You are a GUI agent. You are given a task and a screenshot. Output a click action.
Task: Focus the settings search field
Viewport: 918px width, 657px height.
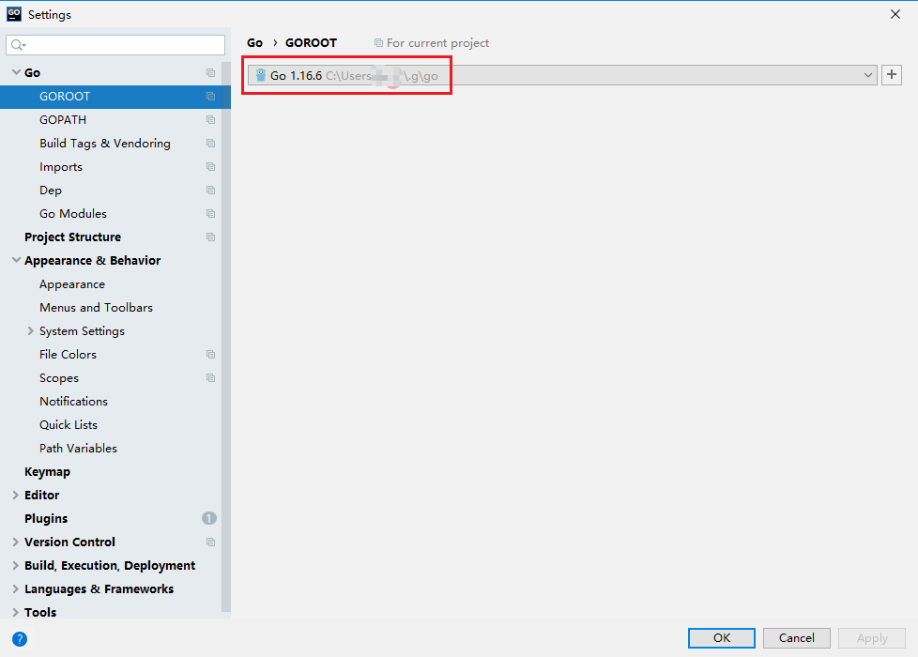(115, 45)
